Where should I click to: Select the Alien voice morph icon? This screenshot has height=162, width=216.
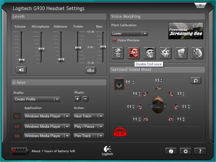tap(165, 53)
